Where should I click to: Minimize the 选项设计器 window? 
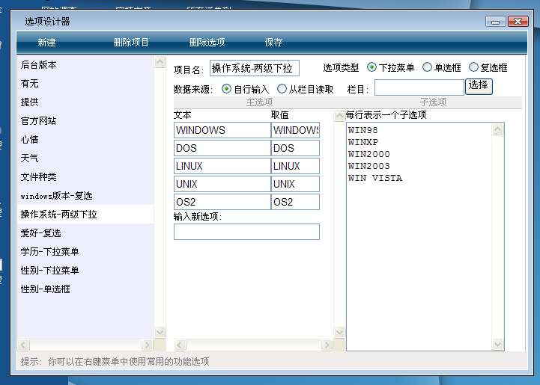click(x=496, y=22)
